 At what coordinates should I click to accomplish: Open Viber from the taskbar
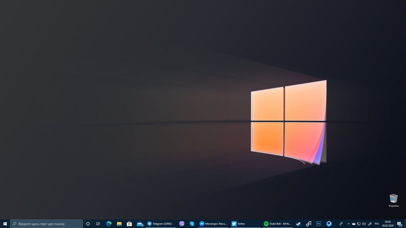point(182,224)
